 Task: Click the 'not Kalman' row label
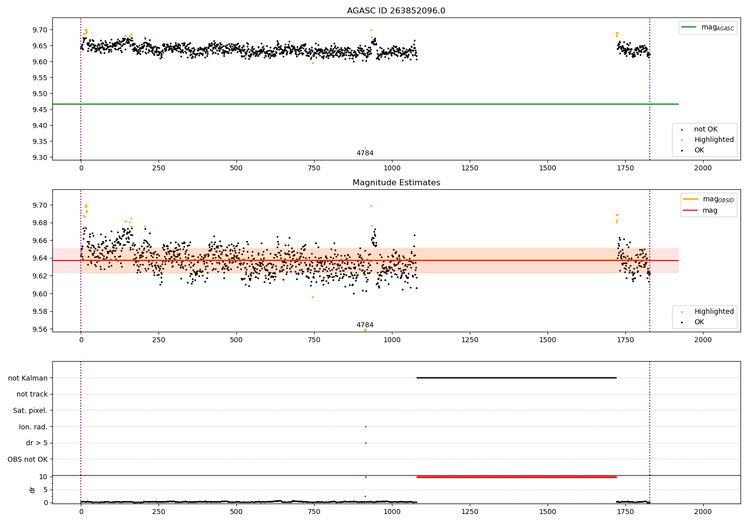[x=28, y=378]
